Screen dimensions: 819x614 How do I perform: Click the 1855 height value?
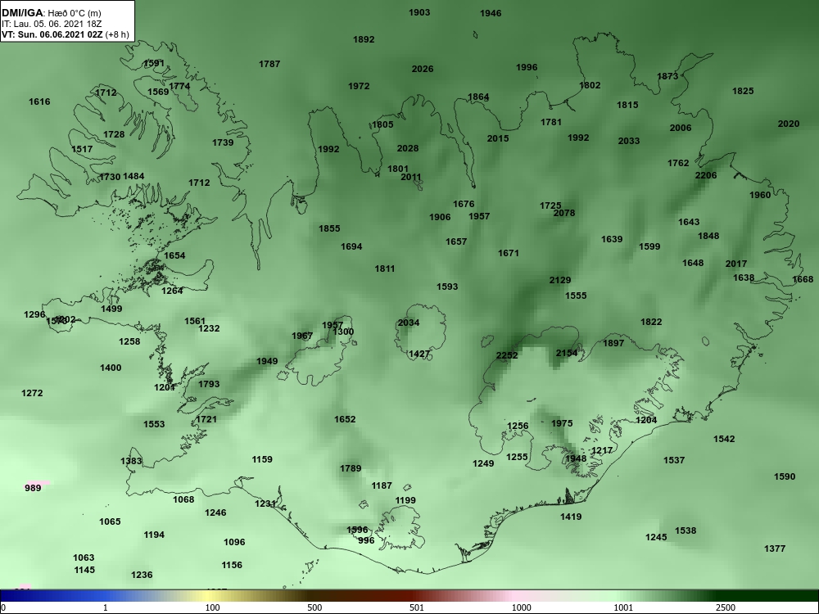click(329, 228)
